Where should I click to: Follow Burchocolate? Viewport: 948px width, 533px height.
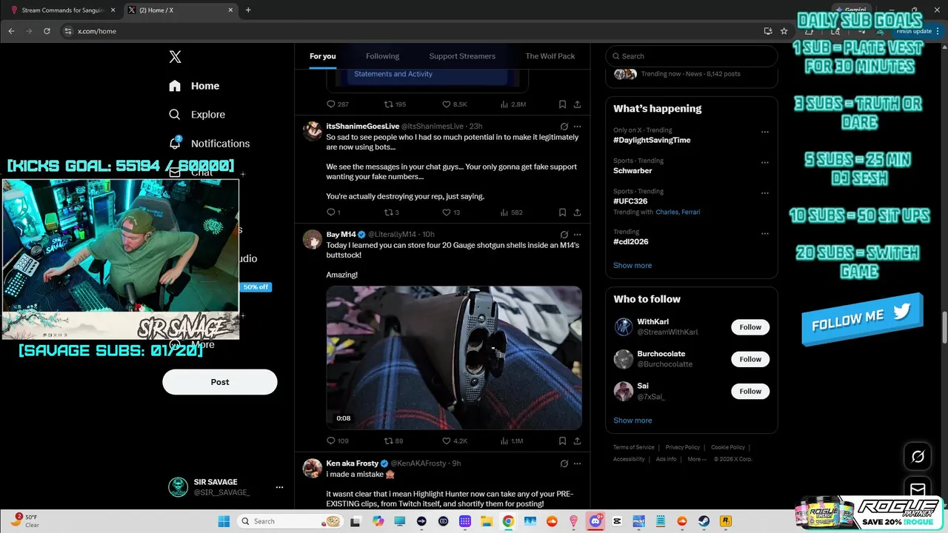(x=750, y=359)
